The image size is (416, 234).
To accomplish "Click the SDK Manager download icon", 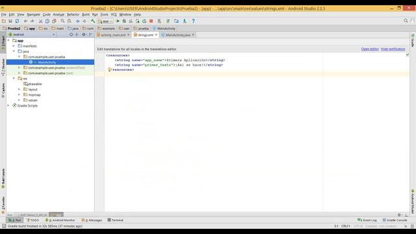I will click(x=185, y=21).
